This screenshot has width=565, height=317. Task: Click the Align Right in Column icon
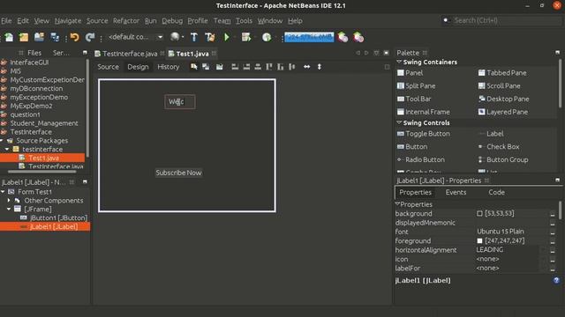[x=246, y=67]
